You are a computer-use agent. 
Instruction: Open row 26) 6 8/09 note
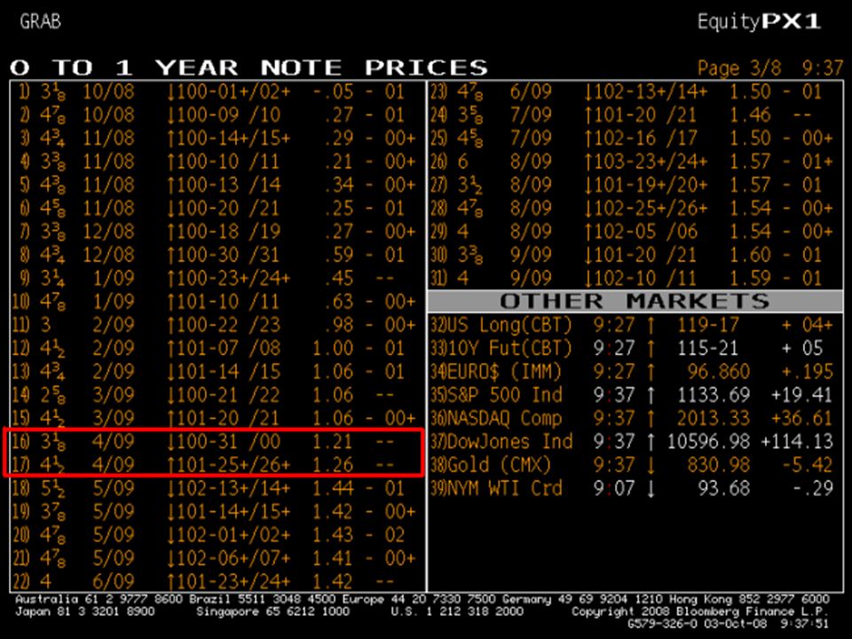tap(635, 162)
